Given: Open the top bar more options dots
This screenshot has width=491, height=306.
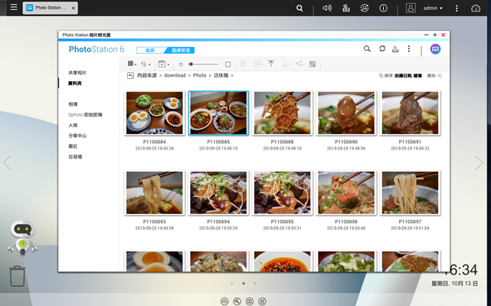Looking at the screenshot, I should (x=457, y=8).
